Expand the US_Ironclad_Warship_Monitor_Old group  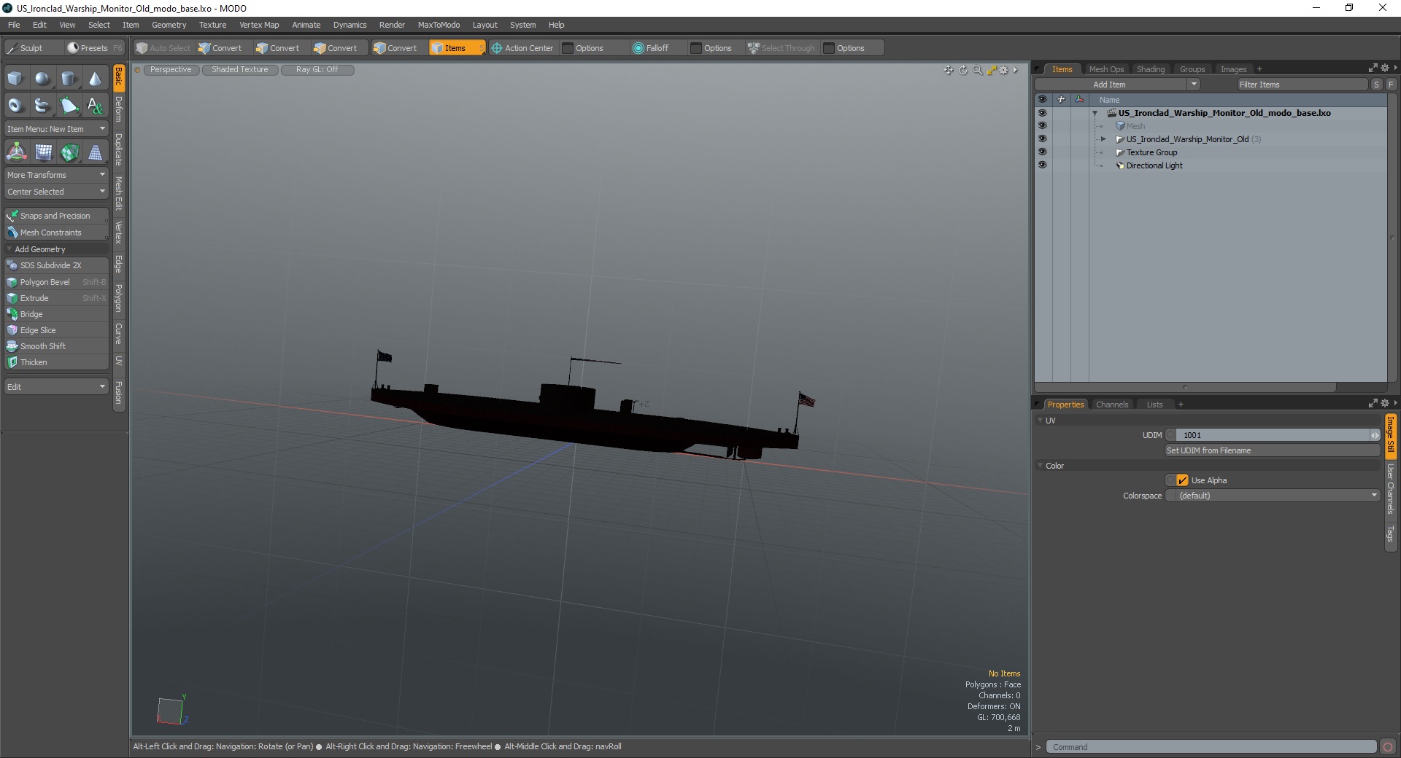(1103, 139)
